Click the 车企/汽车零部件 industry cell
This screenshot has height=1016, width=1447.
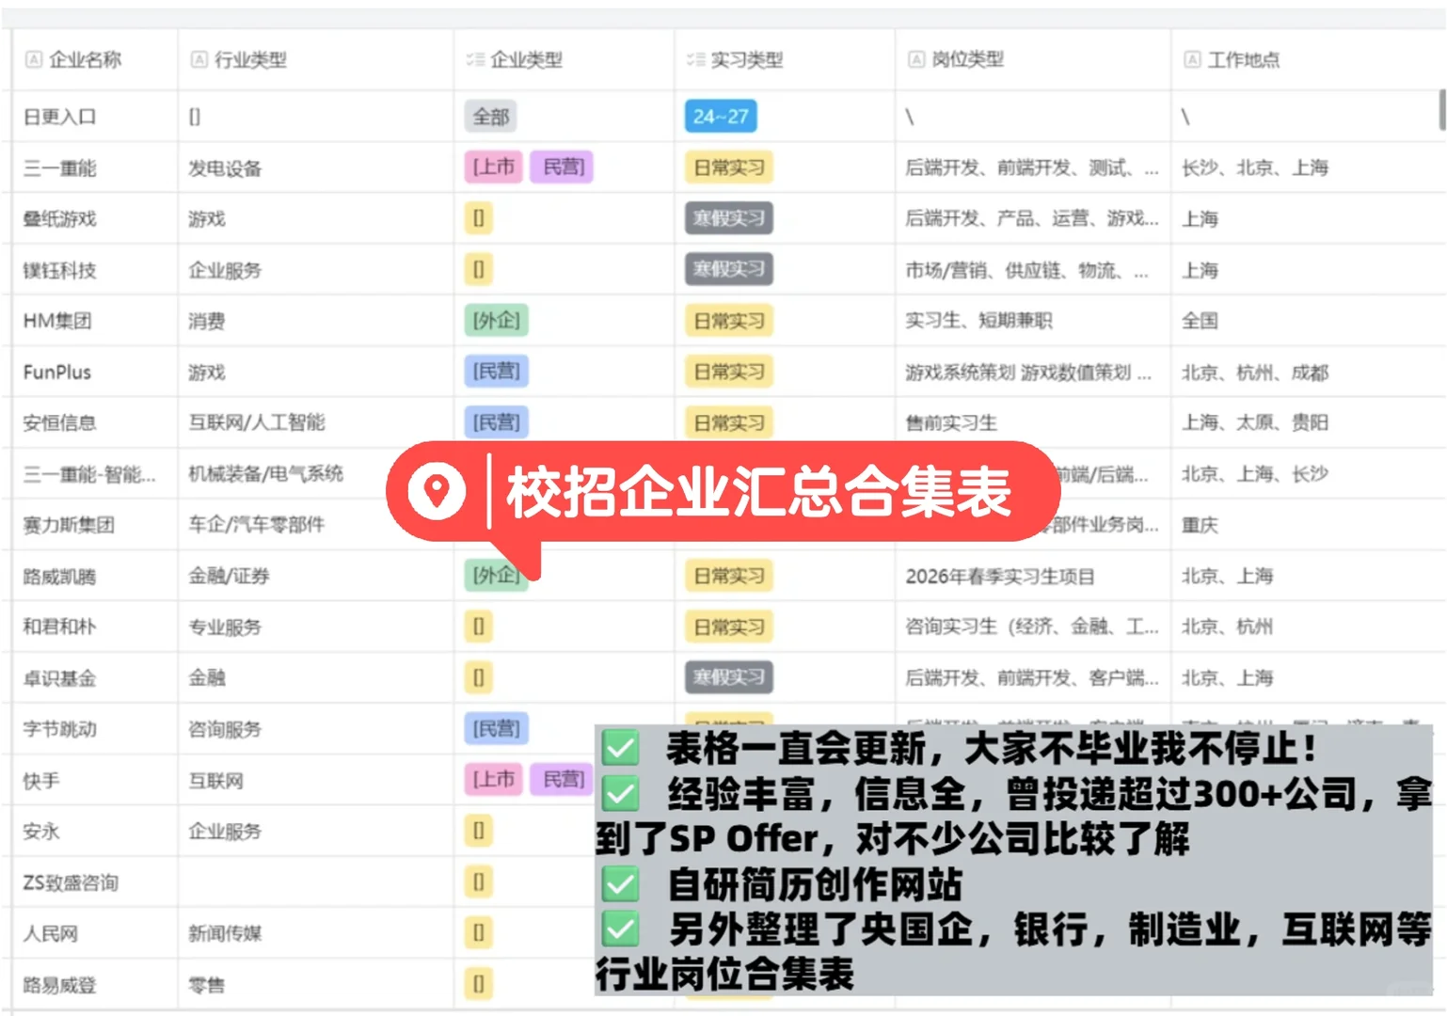(x=315, y=525)
